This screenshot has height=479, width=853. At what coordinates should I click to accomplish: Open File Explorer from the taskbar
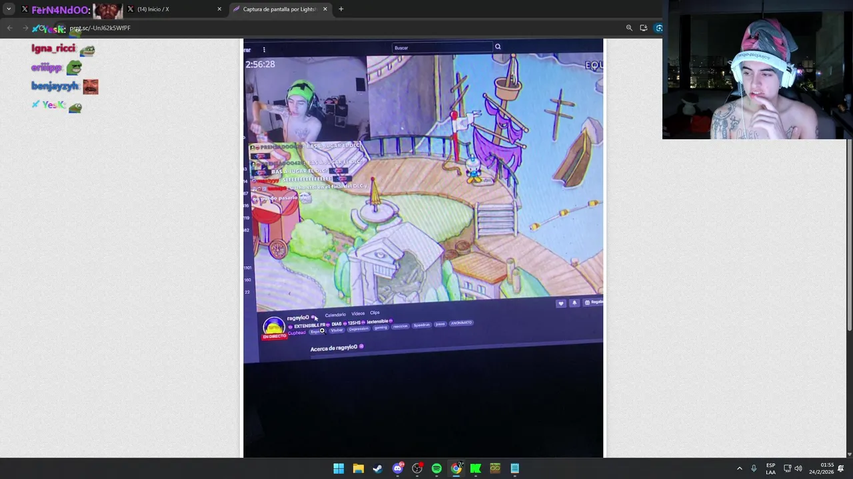359,468
